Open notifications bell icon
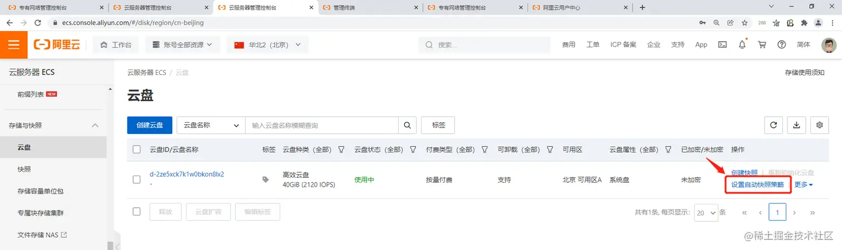Image resolution: width=842 pixels, height=250 pixels. coord(742,45)
